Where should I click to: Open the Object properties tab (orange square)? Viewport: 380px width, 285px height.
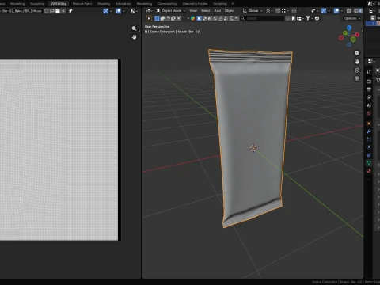(369, 123)
